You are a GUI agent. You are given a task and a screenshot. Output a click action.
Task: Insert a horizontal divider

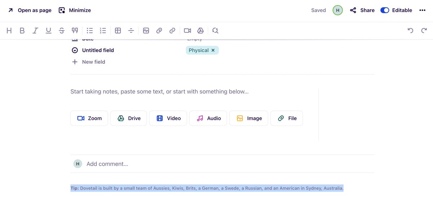131,31
